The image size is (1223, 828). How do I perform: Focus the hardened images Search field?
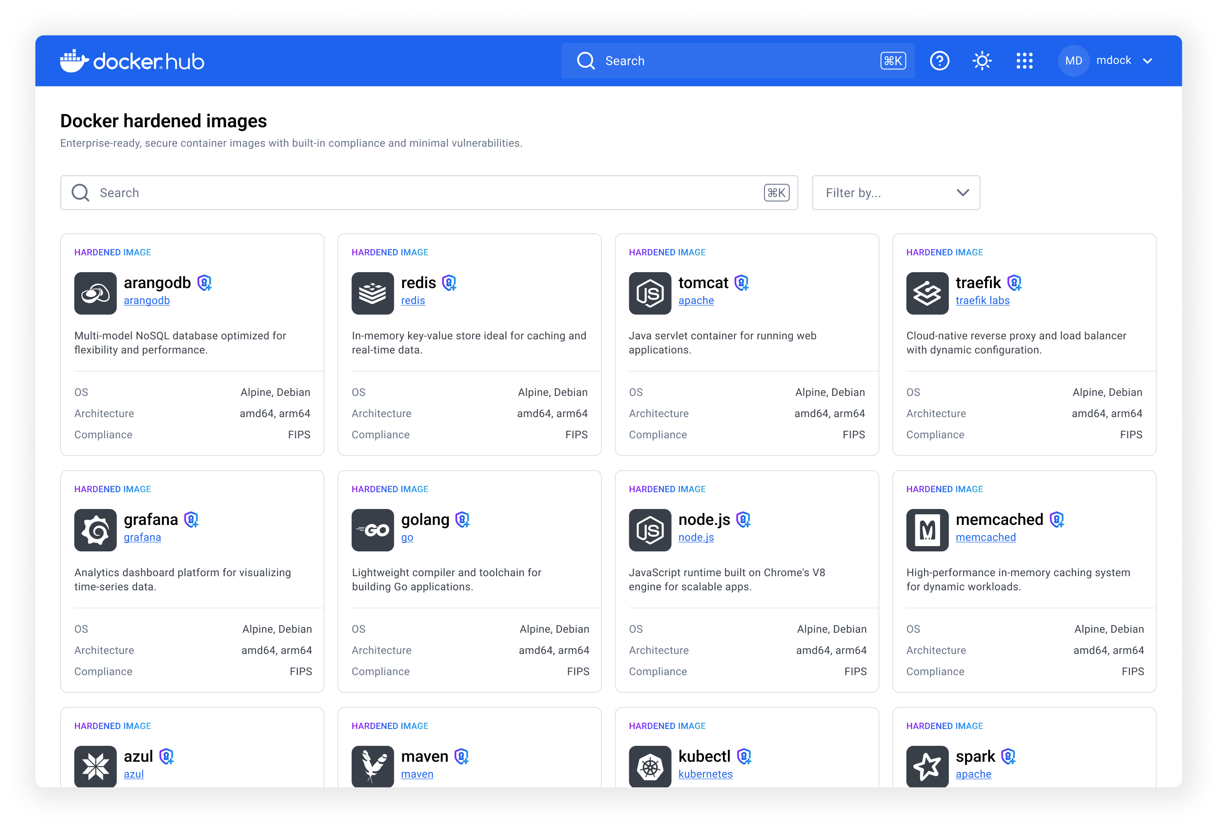(429, 193)
